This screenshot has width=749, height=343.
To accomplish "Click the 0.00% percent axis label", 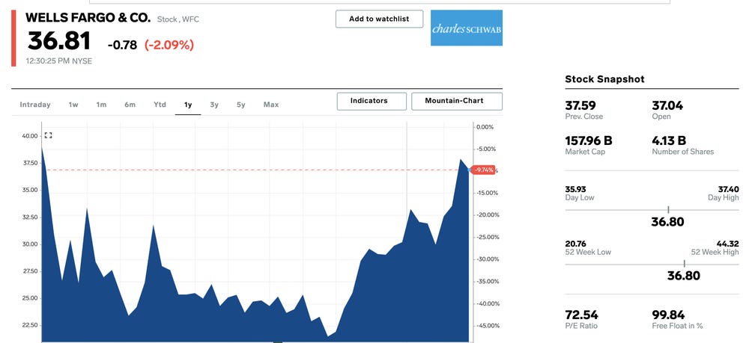I will tap(485, 127).
